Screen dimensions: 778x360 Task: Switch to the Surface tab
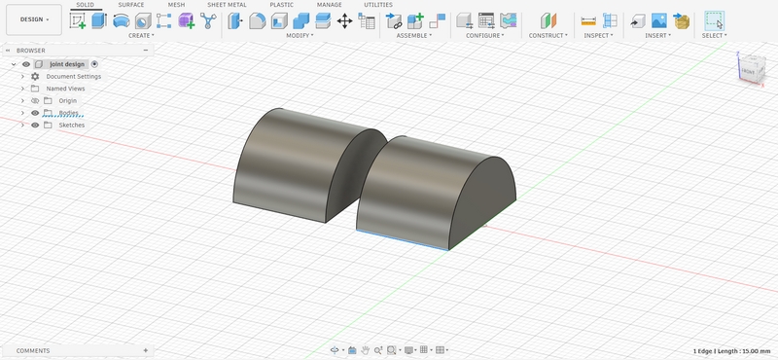[x=131, y=5]
